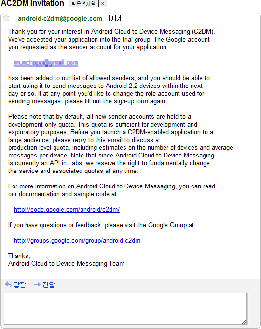Click the blue forward arrow icon
The height and width of the screenshot is (329, 261).
click(x=37, y=284)
